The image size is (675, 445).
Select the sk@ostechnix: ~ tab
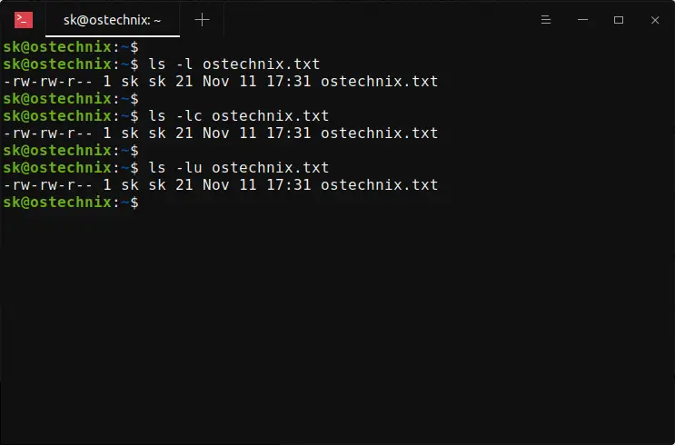pos(113,19)
